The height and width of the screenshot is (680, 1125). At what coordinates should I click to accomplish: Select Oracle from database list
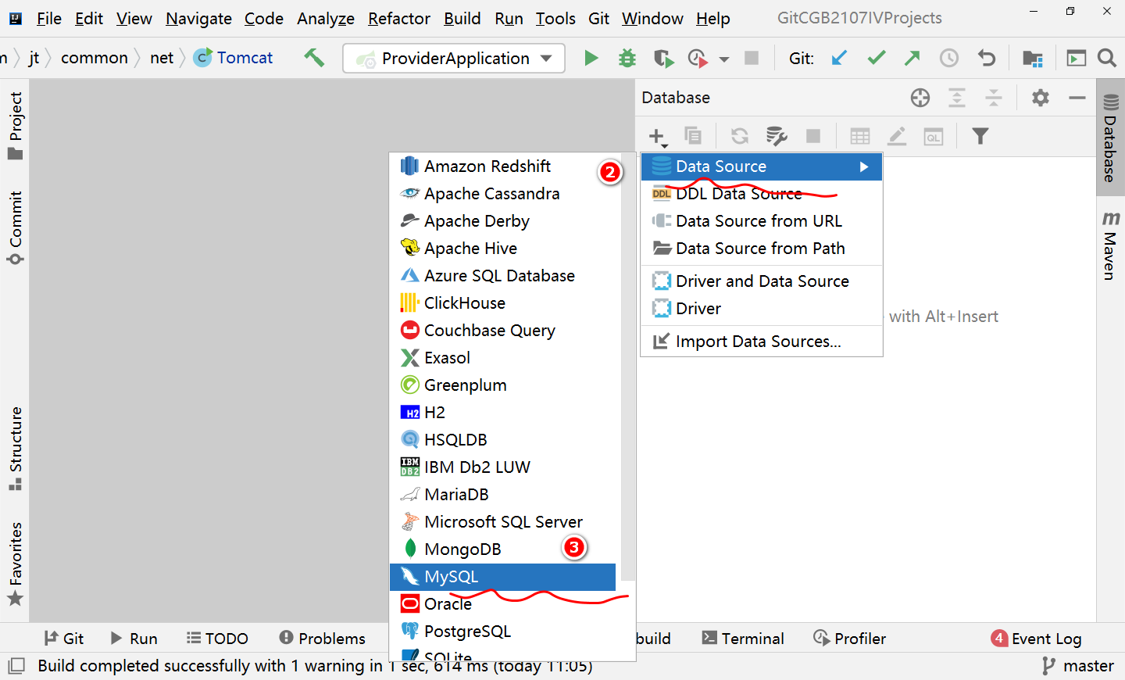[502, 604]
